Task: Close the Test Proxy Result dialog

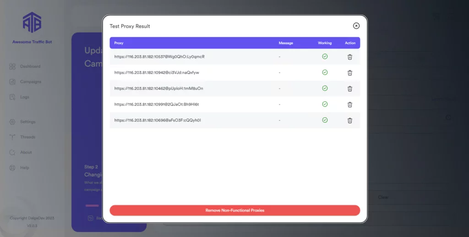Action: coord(356,26)
